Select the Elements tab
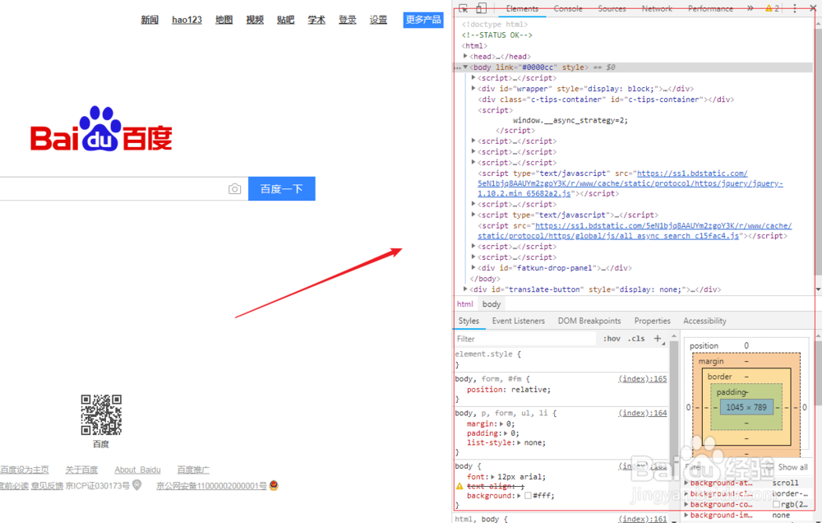This screenshot has width=822, height=523. [522, 8]
